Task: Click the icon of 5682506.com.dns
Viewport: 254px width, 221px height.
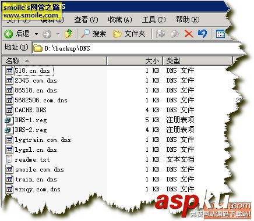Action: click(x=9, y=100)
